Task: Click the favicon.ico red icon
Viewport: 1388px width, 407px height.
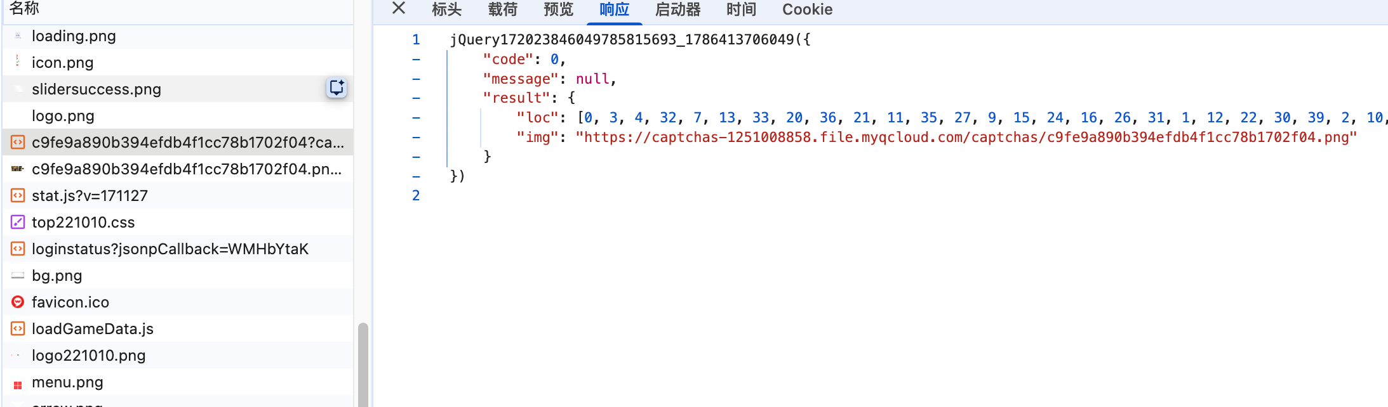Action: point(18,302)
